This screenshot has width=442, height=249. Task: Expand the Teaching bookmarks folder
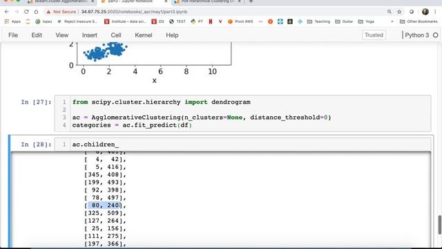(x=318, y=21)
